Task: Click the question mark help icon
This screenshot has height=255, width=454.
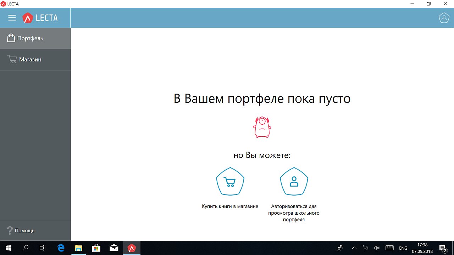Action: click(10, 231)
